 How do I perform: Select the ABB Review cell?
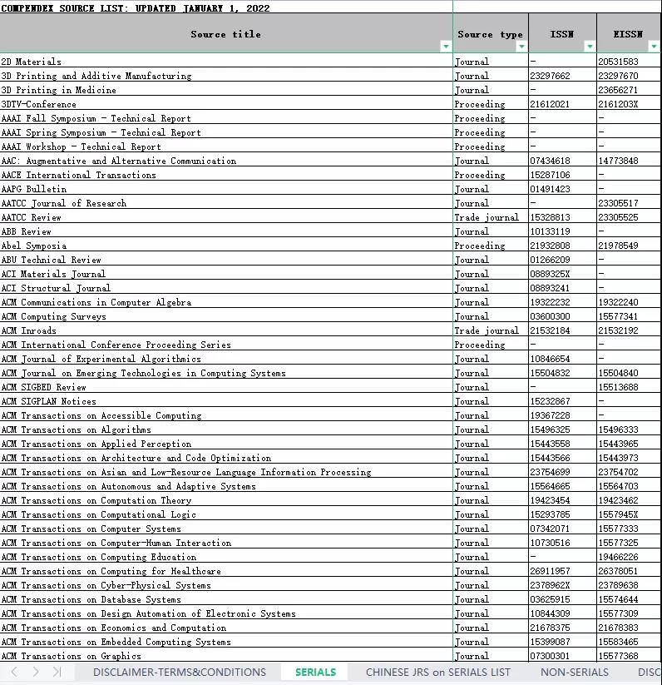pyautogui.click(x=226, y=231)
